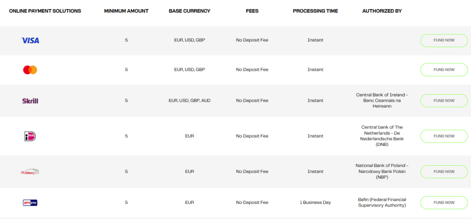Click Fund Now for Przelewy24

(444, 172)
